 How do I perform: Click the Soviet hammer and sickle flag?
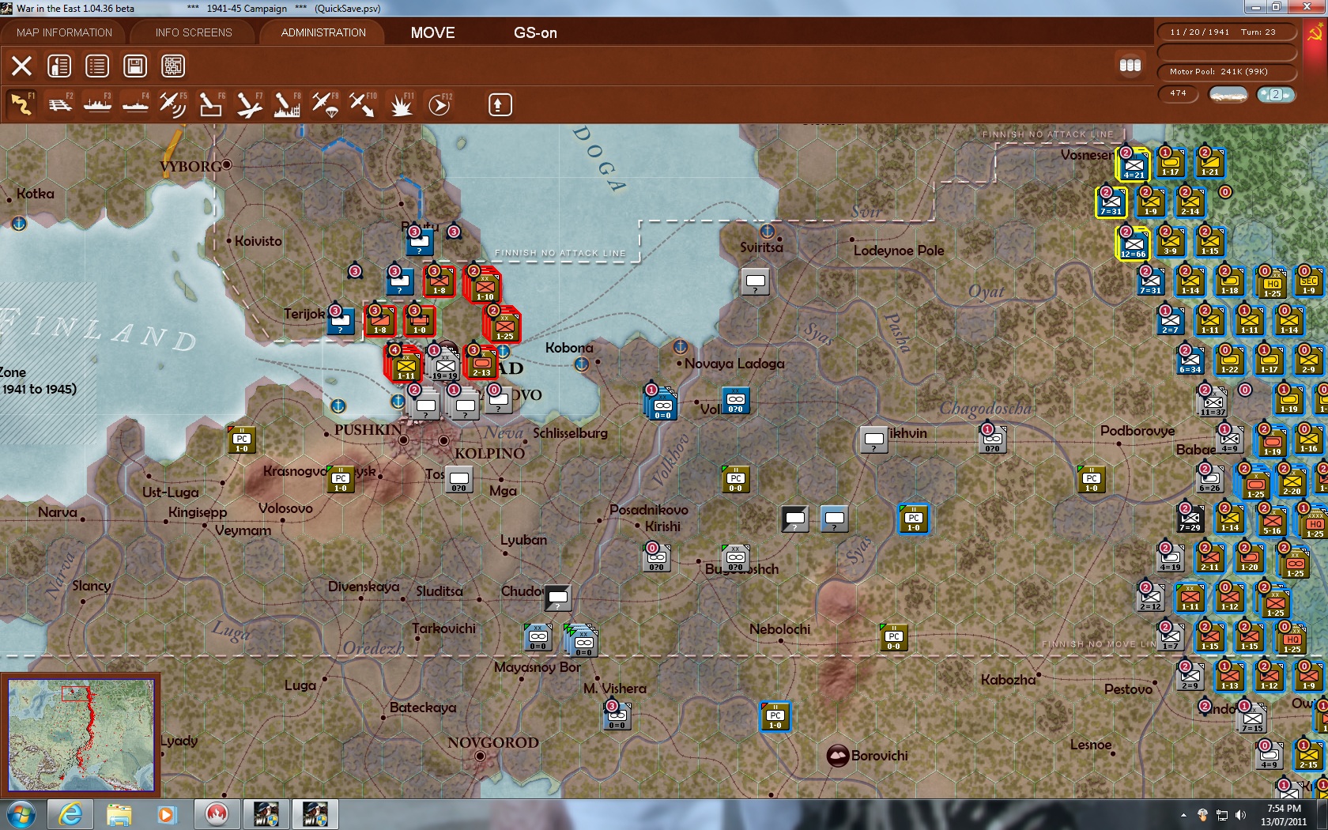tap(1315, 32)
